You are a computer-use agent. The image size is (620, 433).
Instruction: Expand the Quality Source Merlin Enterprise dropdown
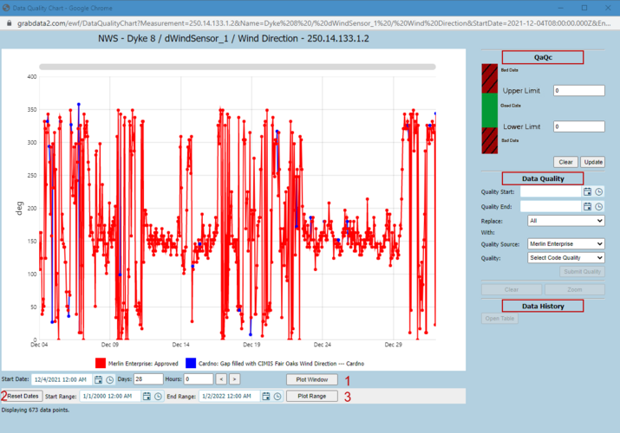tap(566, 244)
